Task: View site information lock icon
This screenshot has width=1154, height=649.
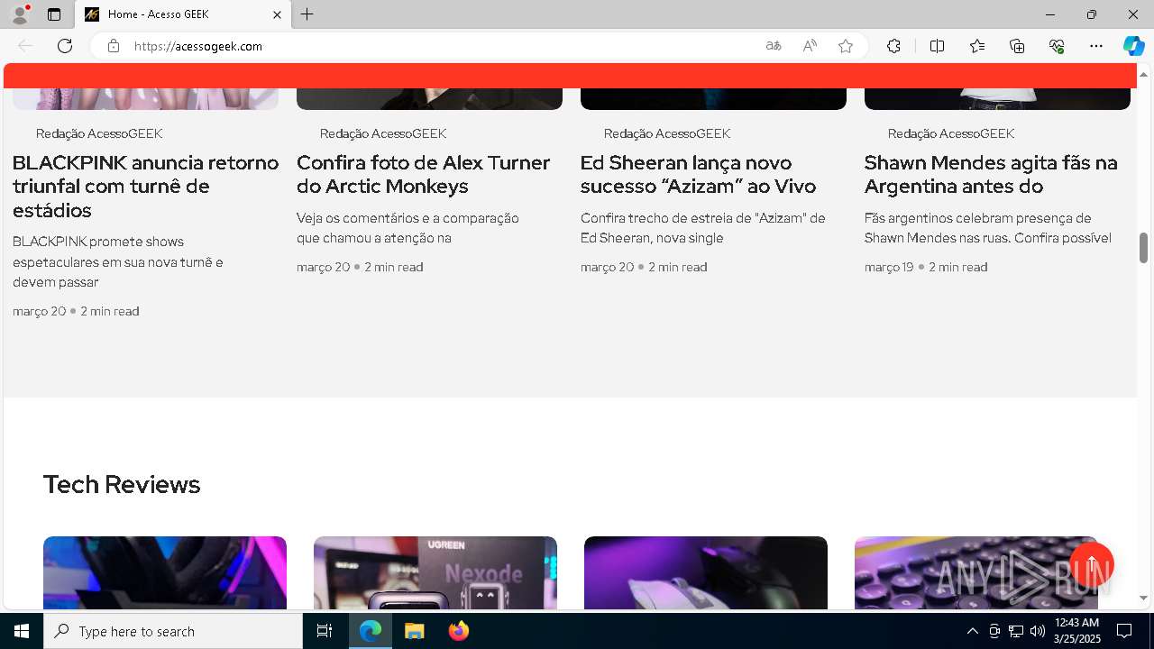Action: pyautogui.click(x=114, y=46)
